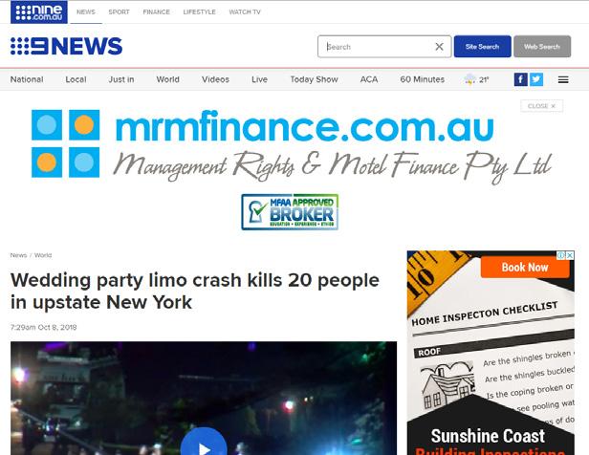Select the Sport tab in the top bar
This screenshot has width=589, height=455.
point(120,12)
